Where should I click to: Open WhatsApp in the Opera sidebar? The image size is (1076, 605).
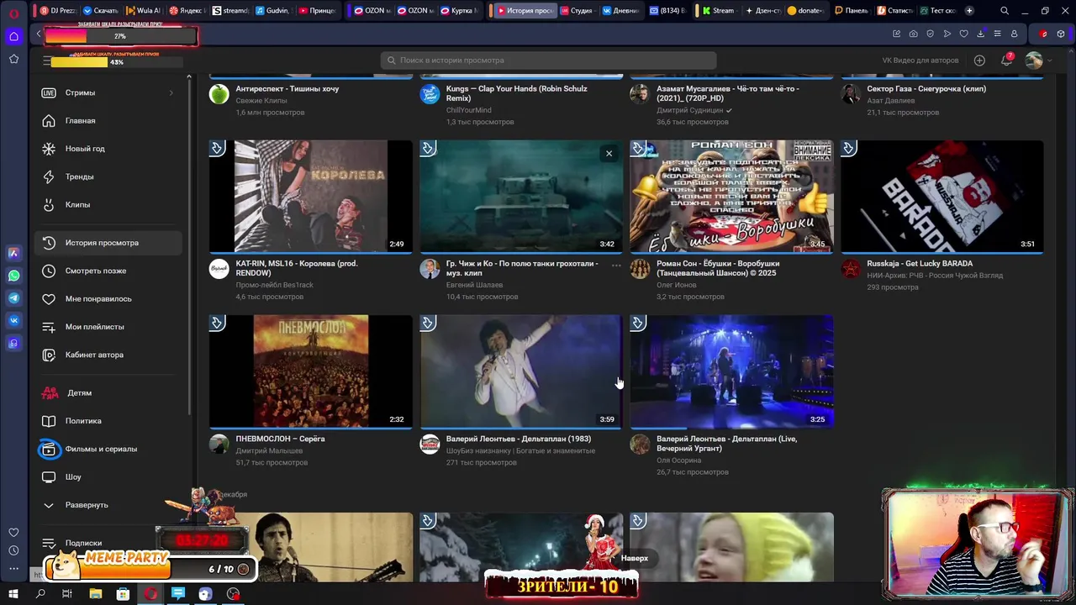pyautogui.click(x=13, y=276)
